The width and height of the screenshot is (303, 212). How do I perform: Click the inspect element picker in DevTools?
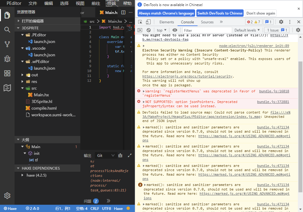[140, 22]
